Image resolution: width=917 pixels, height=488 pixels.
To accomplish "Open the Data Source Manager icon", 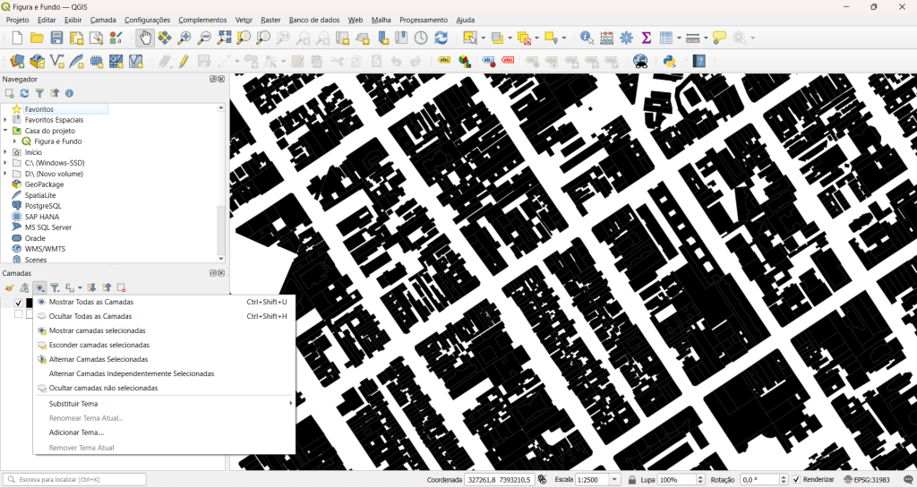I will (18, 61).
